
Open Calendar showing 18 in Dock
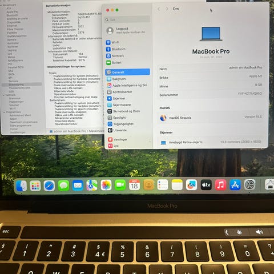tap(134, 185)
